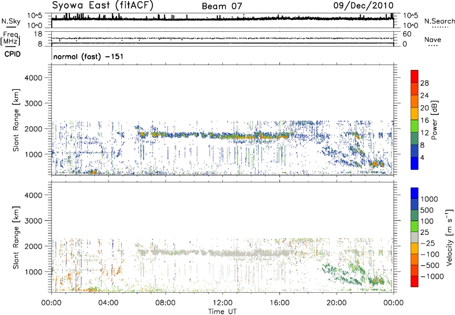Pick the red bottom segment of Velocity colorbar
The height and width of the screenshot is (315, 455).
415,281
